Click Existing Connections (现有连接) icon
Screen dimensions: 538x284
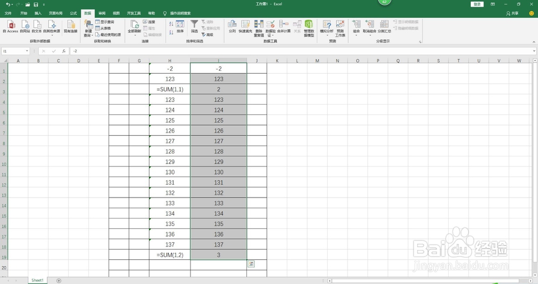pyautogui.click(x=70, y=26)
